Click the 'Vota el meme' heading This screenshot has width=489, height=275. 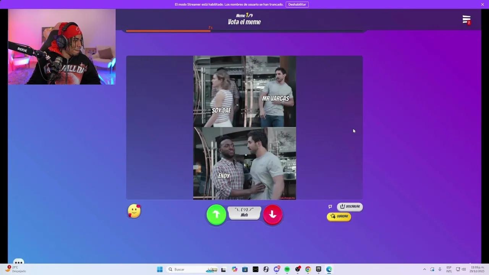point(244,22)
